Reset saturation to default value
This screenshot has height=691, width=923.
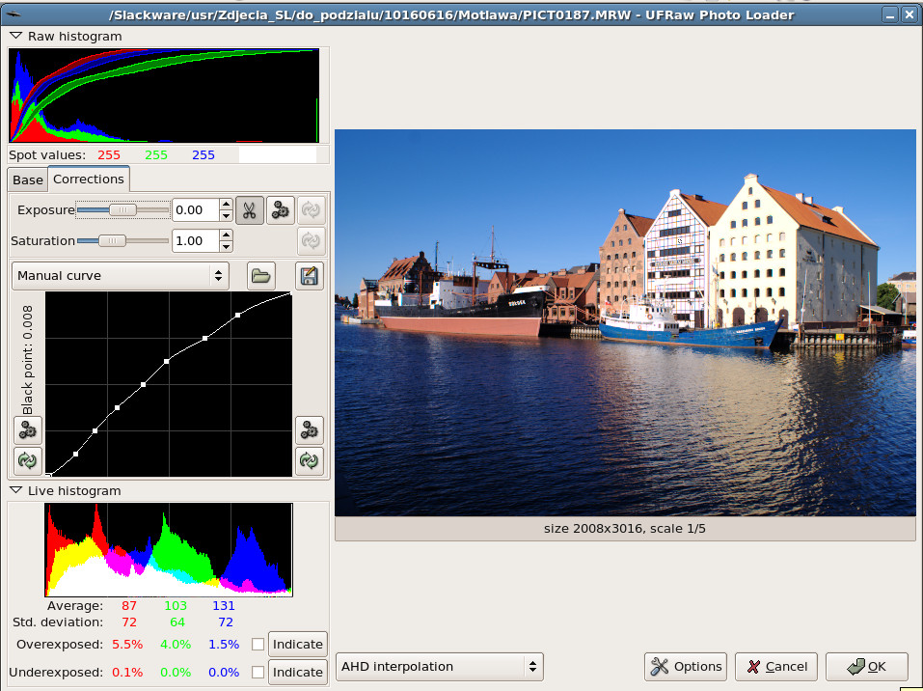tap(311, 241)
